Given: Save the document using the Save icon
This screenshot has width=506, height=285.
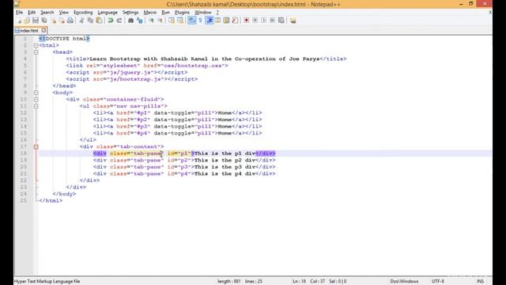Looking at the screenshot, I should [36, 21].
